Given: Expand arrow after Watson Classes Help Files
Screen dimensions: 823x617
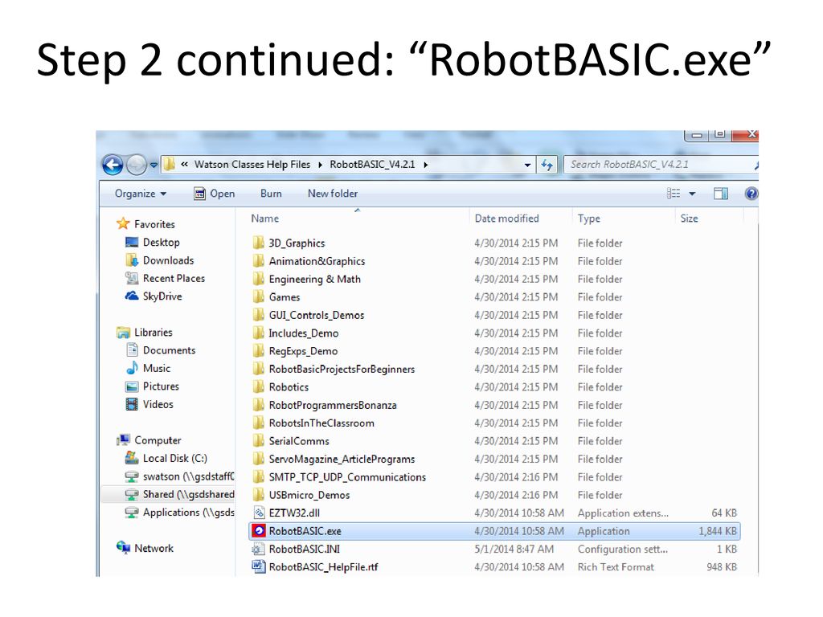Looking at the screenshot, I should pos(320,165).
